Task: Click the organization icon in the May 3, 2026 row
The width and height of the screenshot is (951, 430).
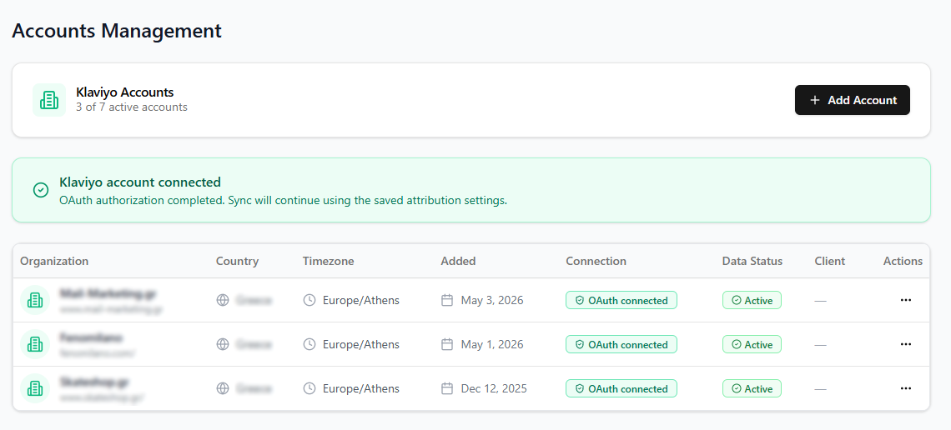Action: 35,300
